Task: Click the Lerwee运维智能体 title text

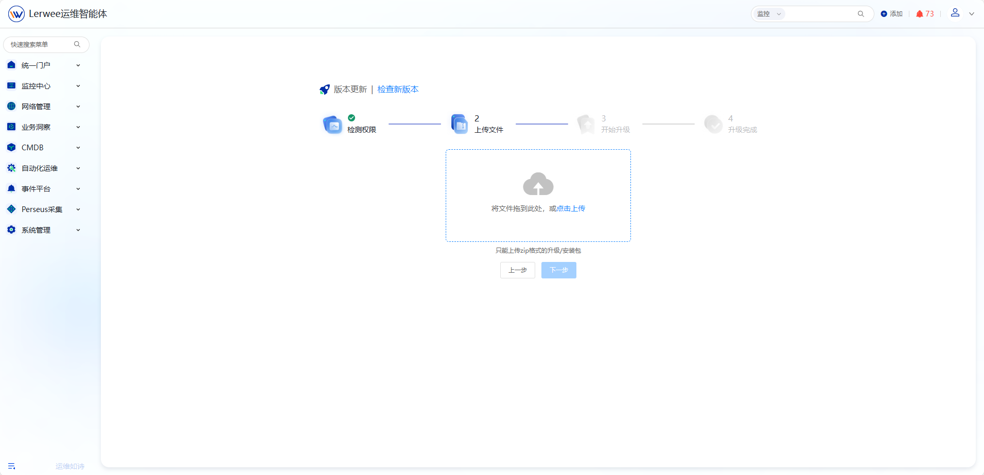Action: 68,14
